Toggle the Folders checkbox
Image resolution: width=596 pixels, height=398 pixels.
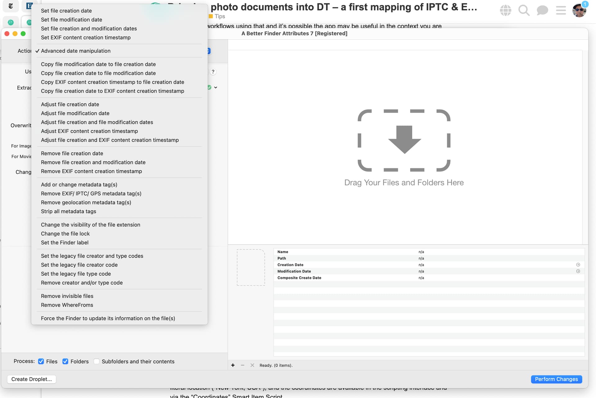pyautogui.click(x=65, y=361)
